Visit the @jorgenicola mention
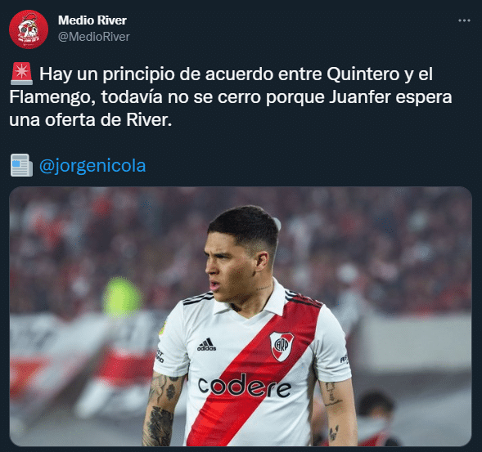The width and height of the screenshot is (482, 452). pyautogui.click(x=92, y=166)
